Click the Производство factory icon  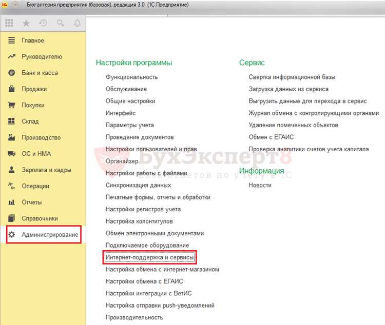tap(11, 137)
